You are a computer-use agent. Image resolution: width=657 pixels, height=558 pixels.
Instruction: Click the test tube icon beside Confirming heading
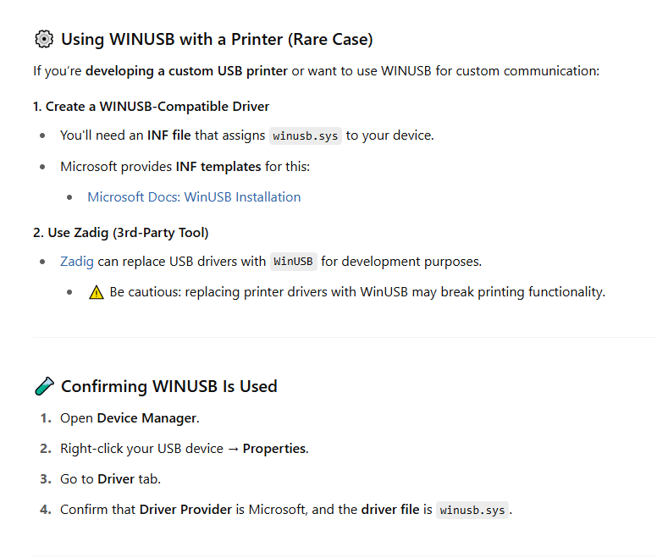pyautogui.click(x=44, y=386)
